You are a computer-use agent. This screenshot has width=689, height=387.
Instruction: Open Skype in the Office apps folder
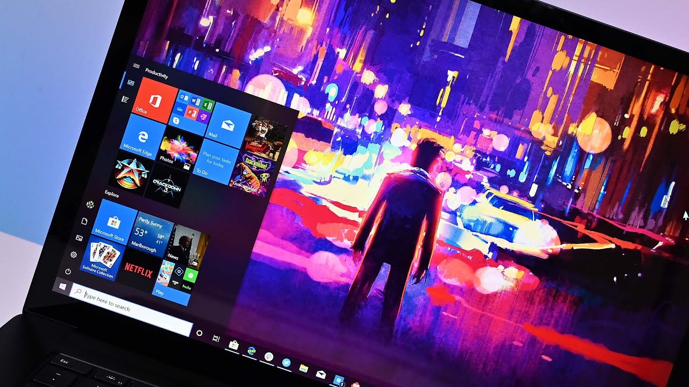175,121
